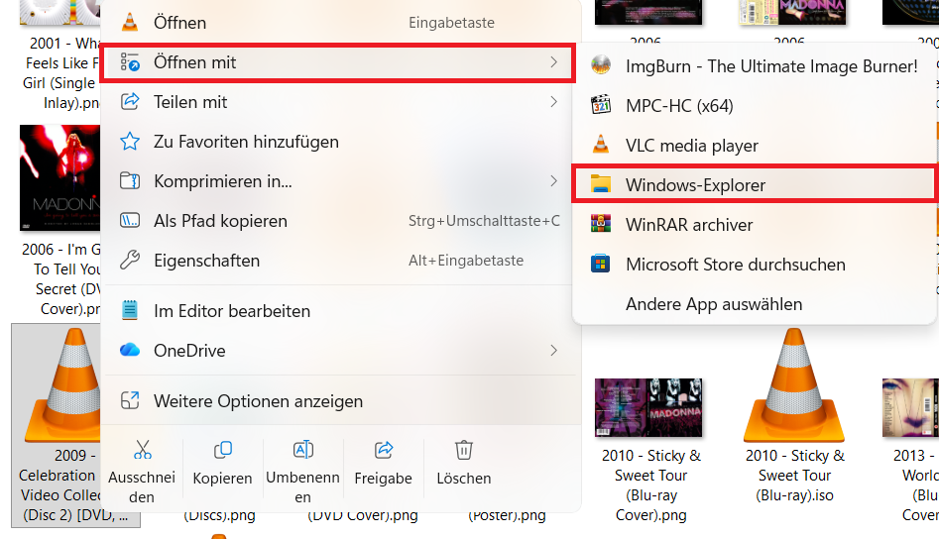Expand the Teilen mit submenu arrow
The width and height of the screenshot is (939, 539).
coord(553,102)
